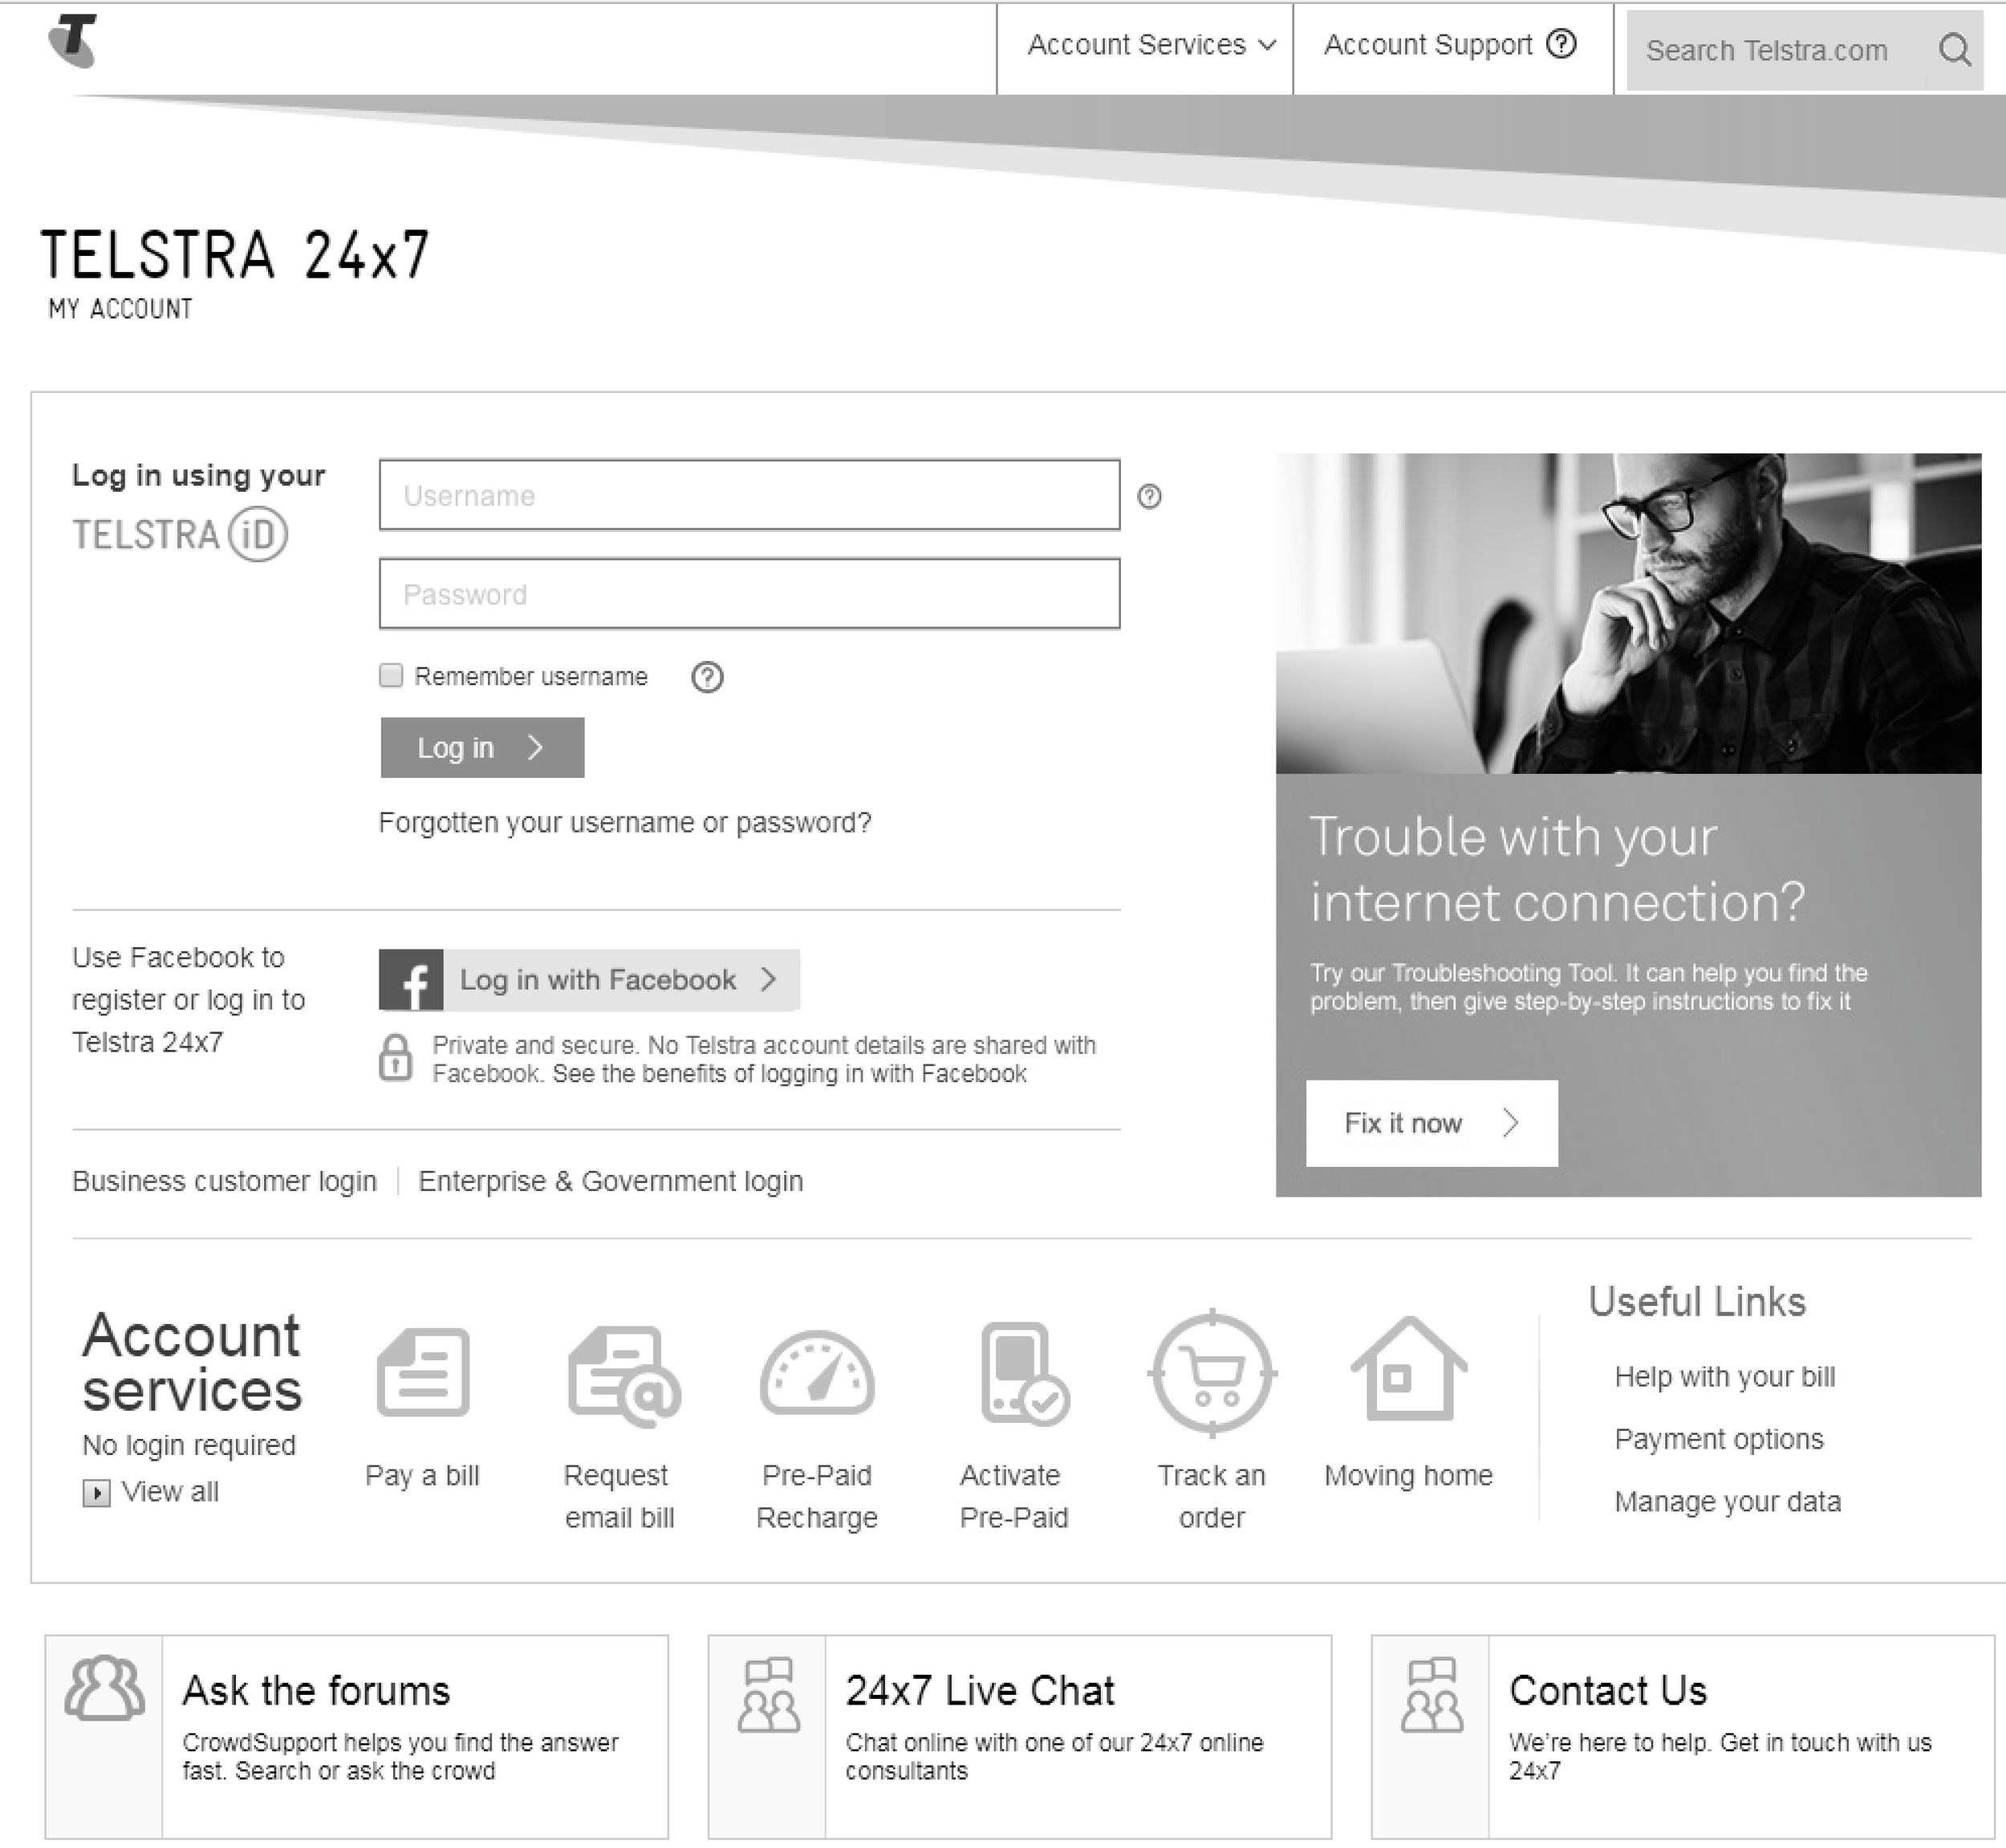Open Pay a bill icon
The height and width of the screenshot is (1848, 2006).
click(x=423, y=1372)
